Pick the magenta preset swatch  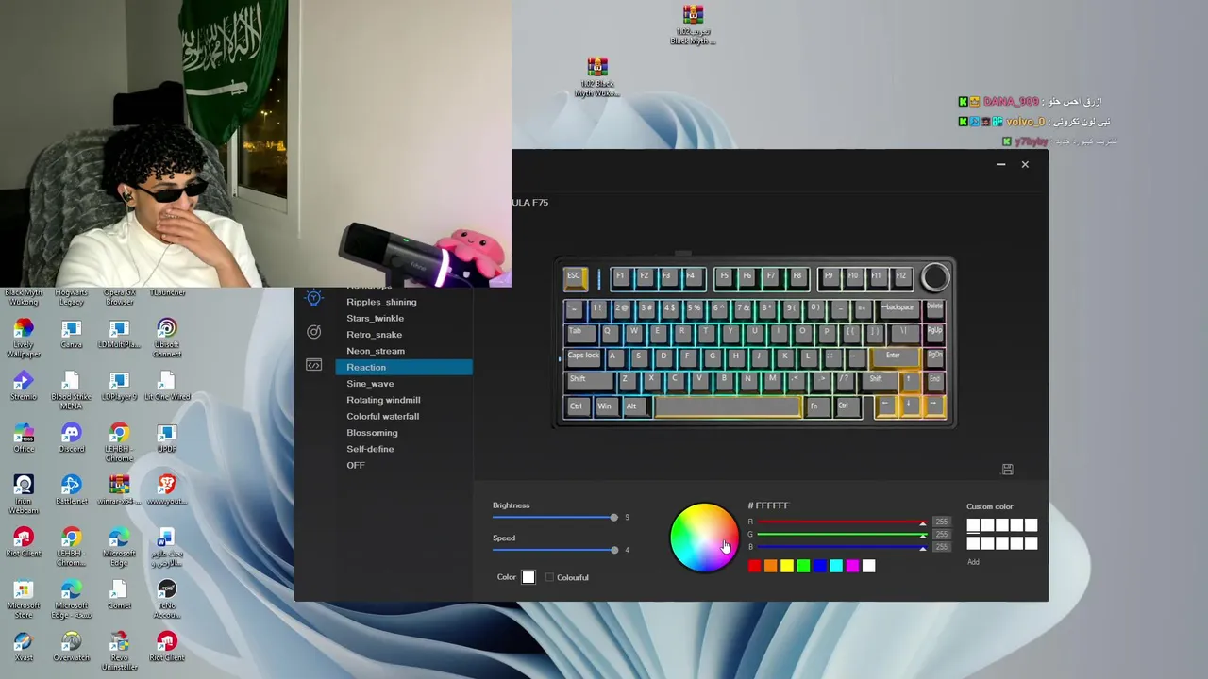point(852,566)
